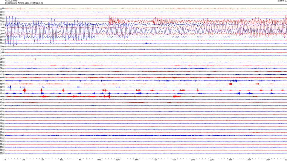
Task: Click the 02:30 time label
Action: pyautogui.click(x=2, y=24)
